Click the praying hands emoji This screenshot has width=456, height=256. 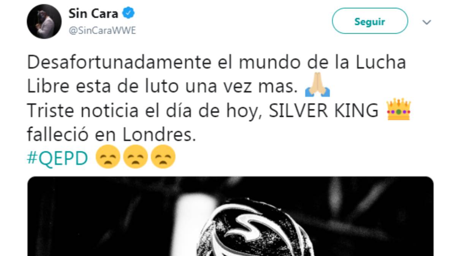[x=318, y=88]
